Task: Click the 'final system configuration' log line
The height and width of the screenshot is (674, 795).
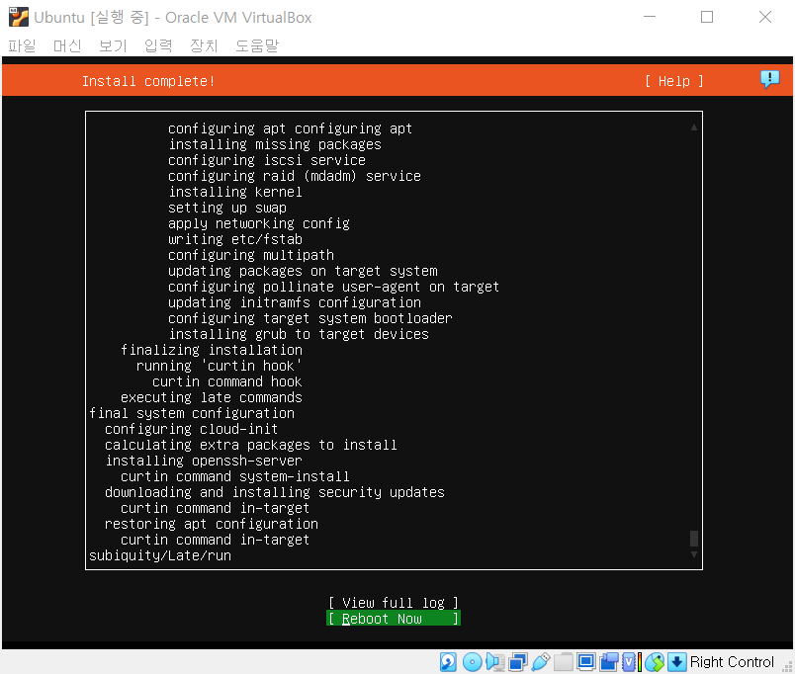Action: 192,413
